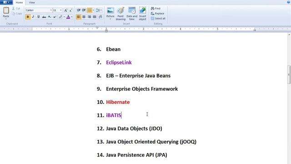Click Select all

[158, 18]
